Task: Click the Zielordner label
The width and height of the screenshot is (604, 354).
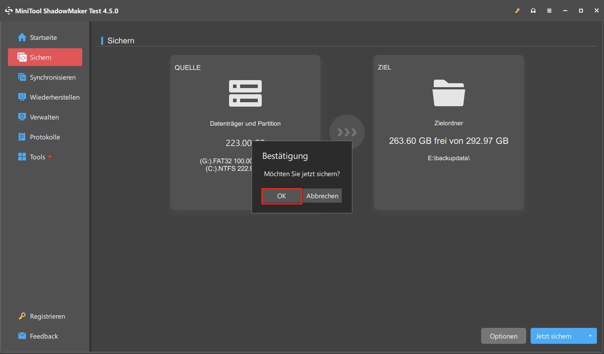Action: [x=449, y=123]
